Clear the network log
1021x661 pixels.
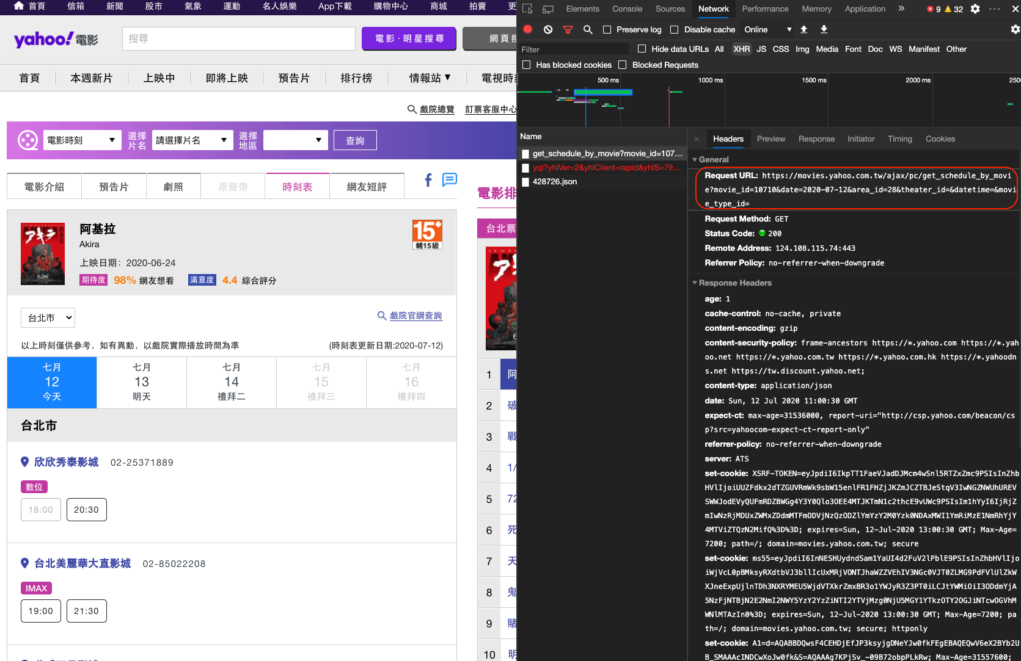click(x=548, y=29)
